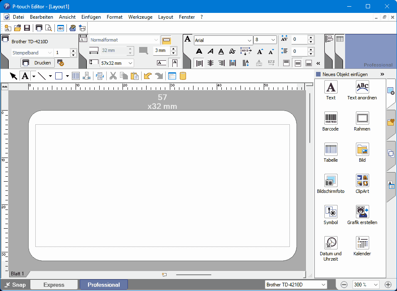Insert a Symbol object
The image size is (397, 291).
click(331, 215)
